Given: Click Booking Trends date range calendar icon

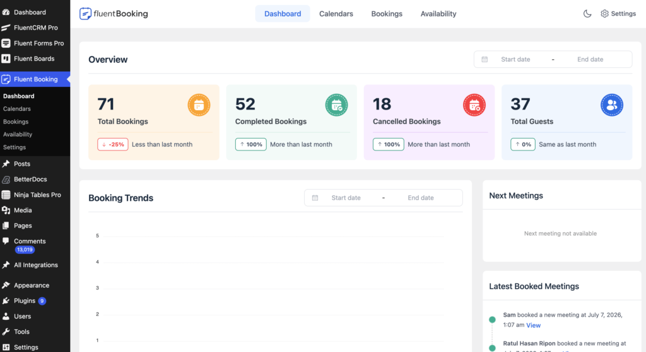Looking at the screenshot, I should click(315, 198).
